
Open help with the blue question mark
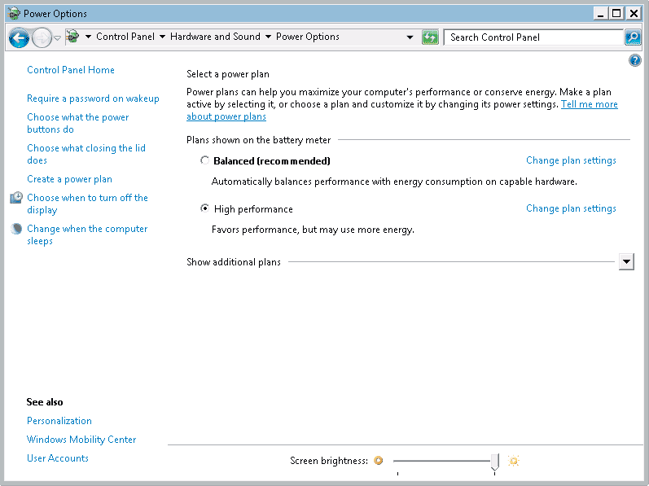[634, 60]
